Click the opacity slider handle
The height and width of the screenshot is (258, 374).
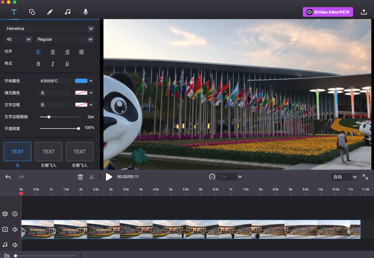79,129
